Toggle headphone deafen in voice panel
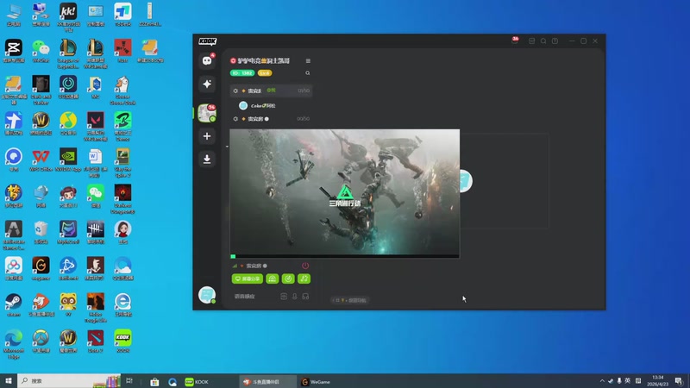The image size is (690, 388). (305, 297)
